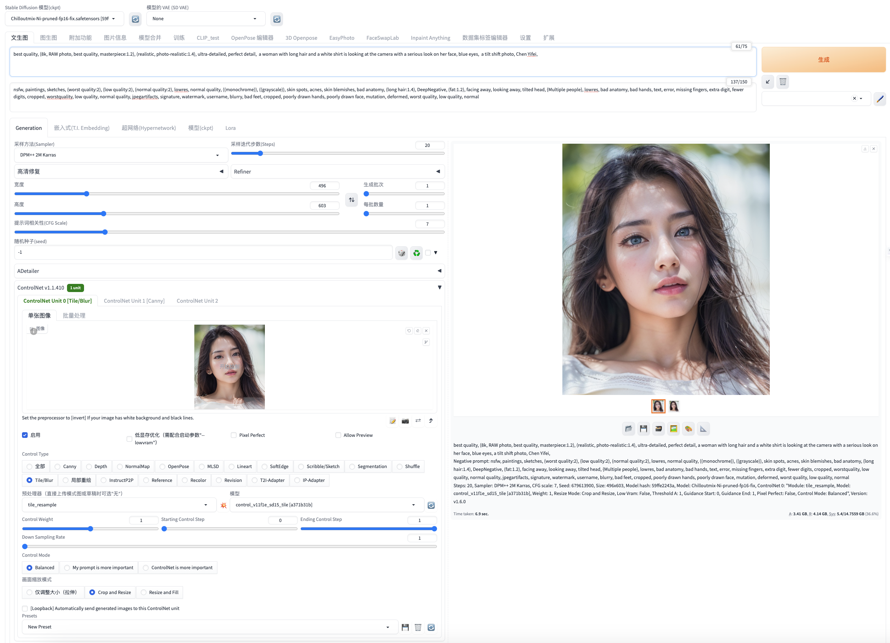The width and height of the screenshot is (890, 643).
Task: Refresh the ControlNet model list
Action: click(x=431, y=505)
